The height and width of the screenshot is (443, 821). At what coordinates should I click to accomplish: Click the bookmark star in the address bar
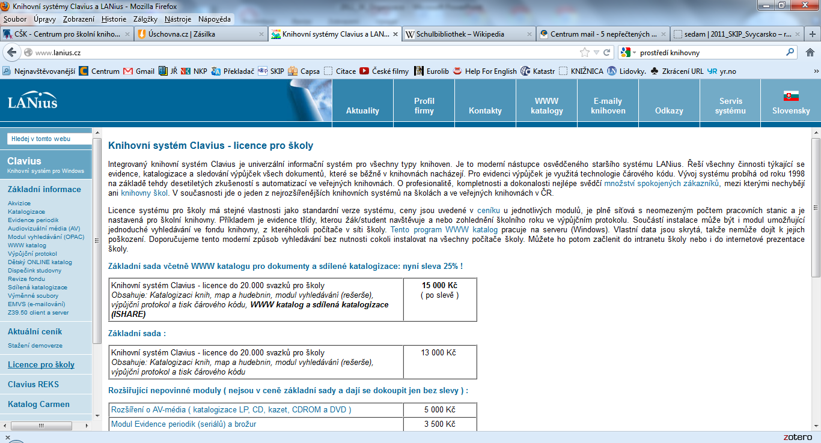[x=584, y=52]
